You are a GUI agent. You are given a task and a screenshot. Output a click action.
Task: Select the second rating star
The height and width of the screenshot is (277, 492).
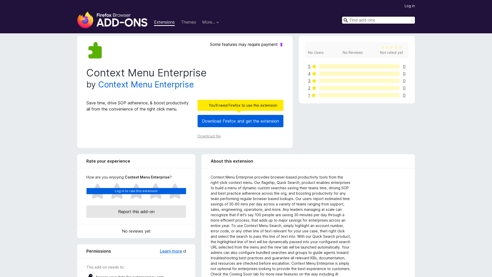pos(117,191)
